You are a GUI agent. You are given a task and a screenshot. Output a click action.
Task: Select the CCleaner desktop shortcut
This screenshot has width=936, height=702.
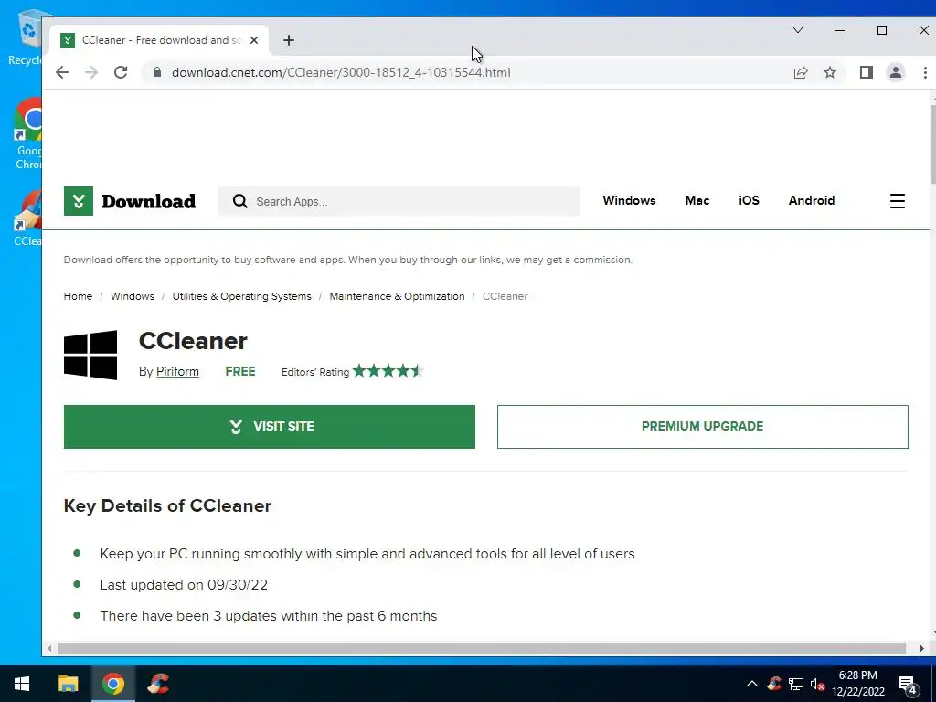click(x=27, y=218)
